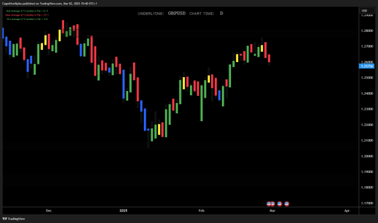Click the CHART TIME: D label
The width and height of the screenshot is (378, 223).
206,13
